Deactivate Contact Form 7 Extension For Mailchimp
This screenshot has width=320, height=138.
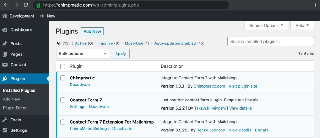click(x=122, y=129)
